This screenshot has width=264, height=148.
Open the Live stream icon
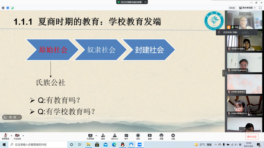[x=149, y=136]
